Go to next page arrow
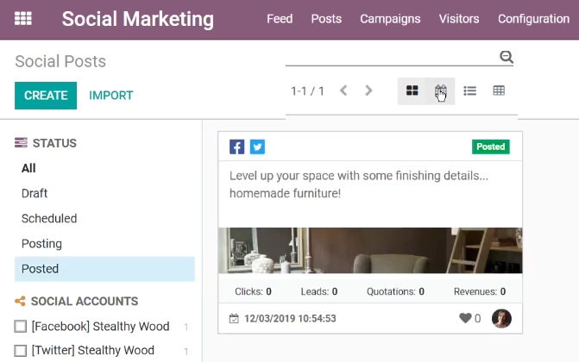 (368, 90)
